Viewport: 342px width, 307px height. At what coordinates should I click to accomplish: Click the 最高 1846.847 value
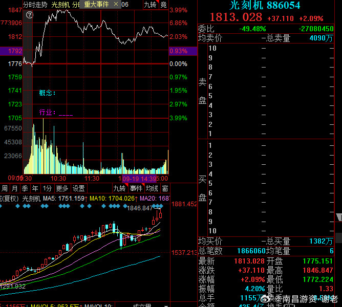point(317,270)
